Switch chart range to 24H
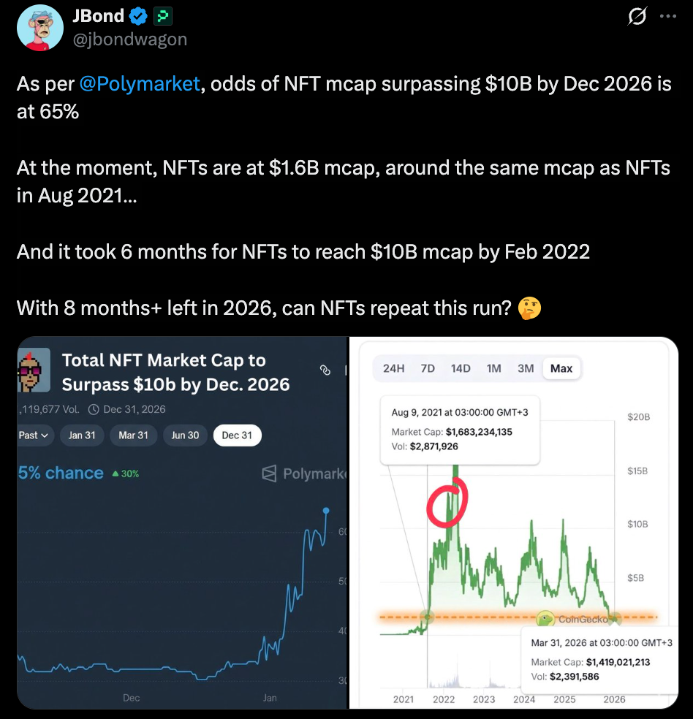Viewport: 693px width, 719px height. 393,368
